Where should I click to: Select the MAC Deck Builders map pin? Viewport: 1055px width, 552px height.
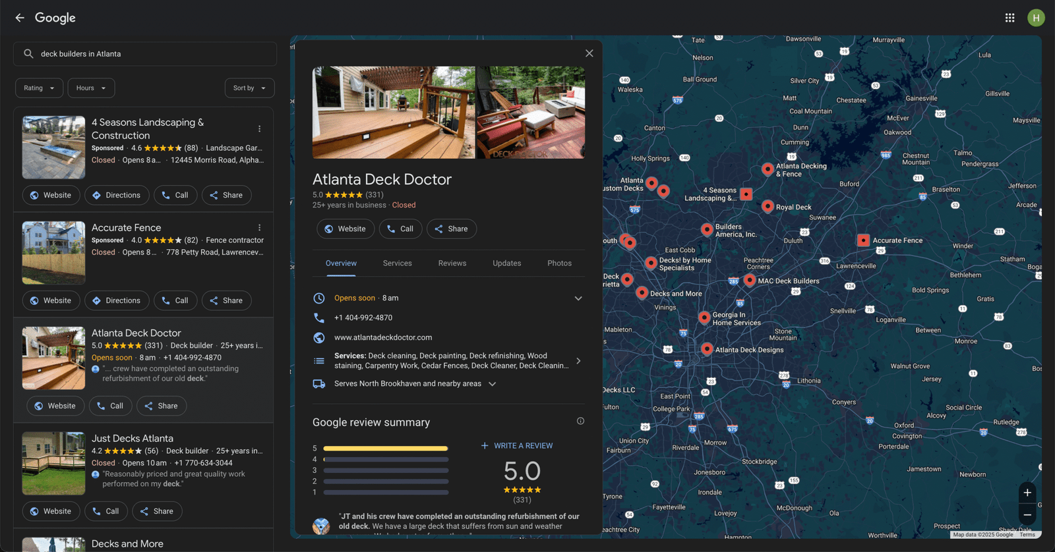tap(750, 280)
